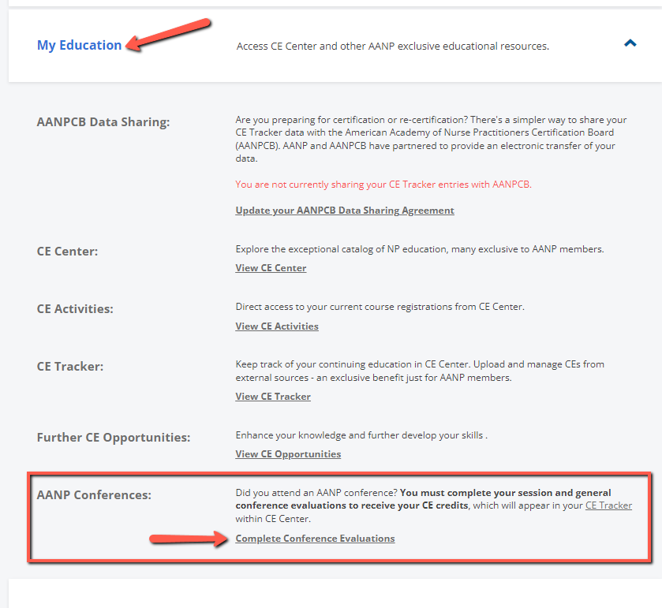Select Further CE Opportunities heading
The width and height of the screenshot is (662, 608).
pos(113,438)
